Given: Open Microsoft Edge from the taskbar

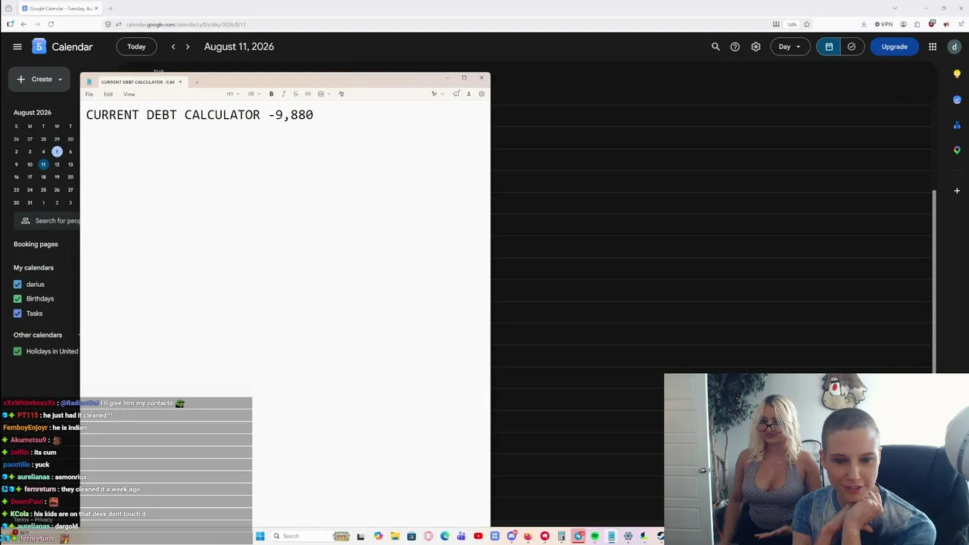Looking at the screenshot, I should click(444, 536).
